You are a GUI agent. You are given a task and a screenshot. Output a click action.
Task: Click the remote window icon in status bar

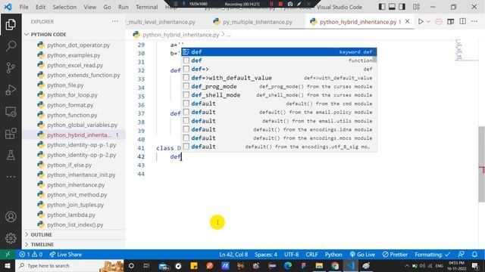tap(8, 255)
